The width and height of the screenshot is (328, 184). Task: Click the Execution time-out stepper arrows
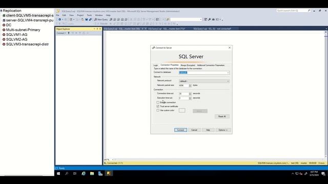[x=190, y=98]
